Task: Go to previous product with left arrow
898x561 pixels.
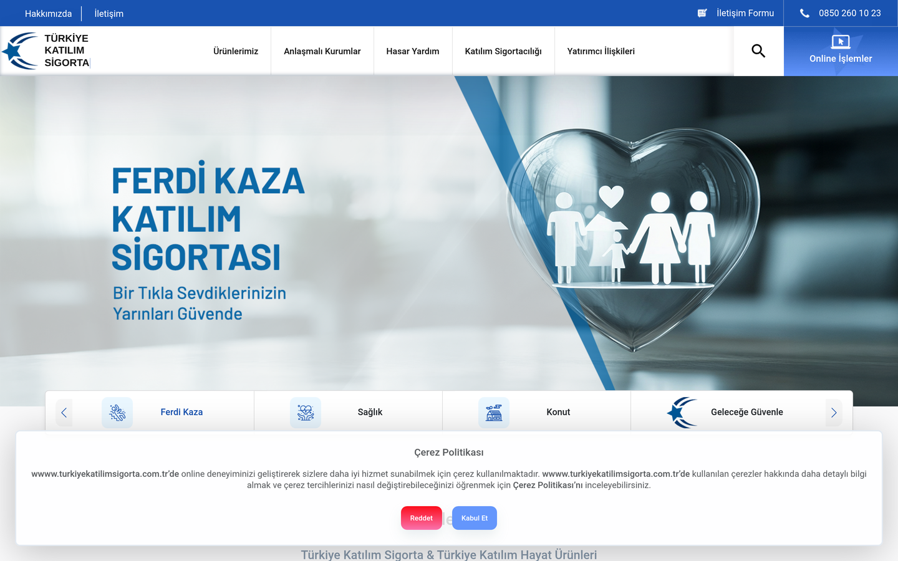Action: tap(64, 413)
